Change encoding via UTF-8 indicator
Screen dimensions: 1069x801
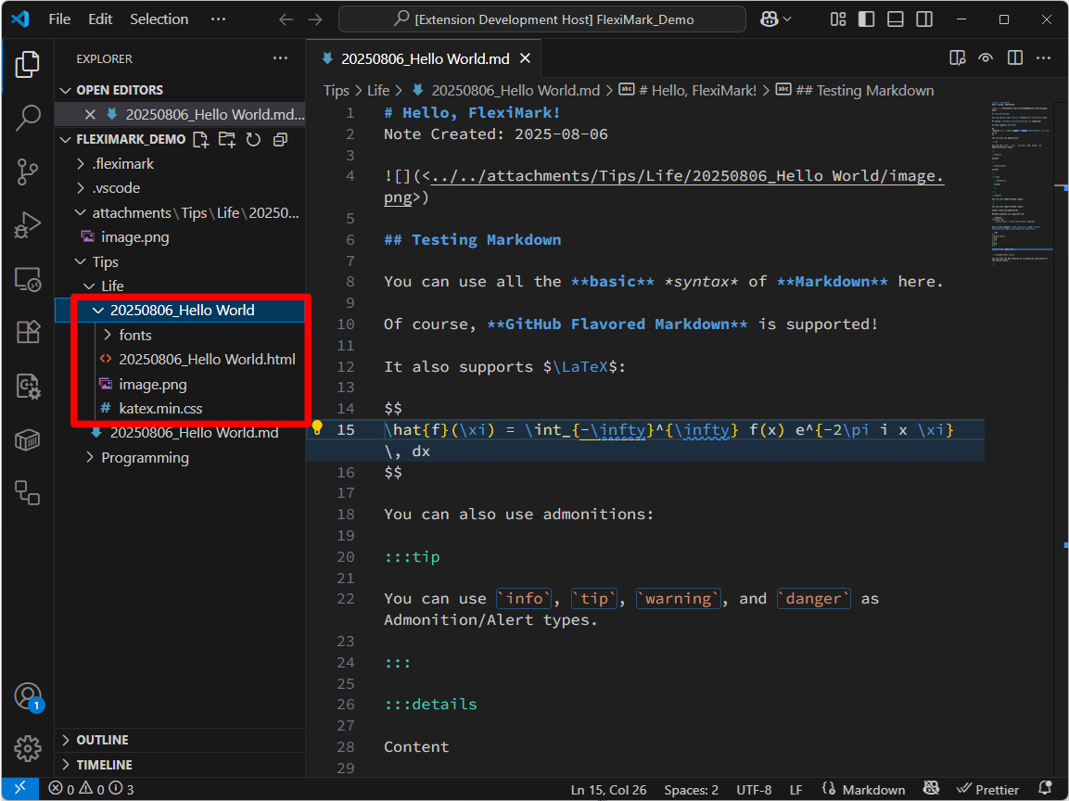tap(754, 789)
